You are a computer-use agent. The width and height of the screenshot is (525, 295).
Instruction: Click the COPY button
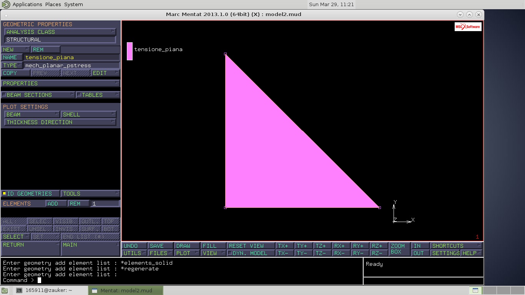[x=15, y=73]
